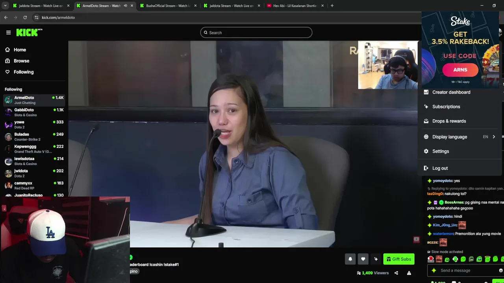Open Creator dashboard from the menu

click(451, 92)
